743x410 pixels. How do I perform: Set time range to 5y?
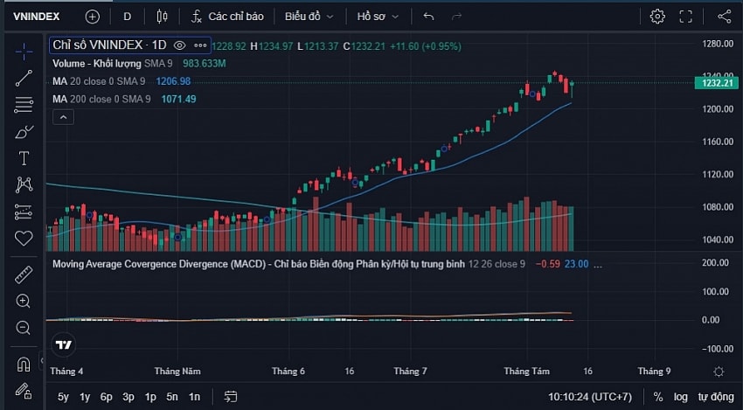click(63, 397)
